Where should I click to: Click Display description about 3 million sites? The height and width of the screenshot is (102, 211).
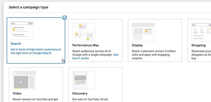[154, 55]
